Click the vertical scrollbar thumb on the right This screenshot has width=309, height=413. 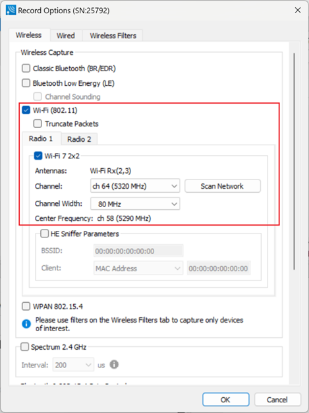pos(294,161)
